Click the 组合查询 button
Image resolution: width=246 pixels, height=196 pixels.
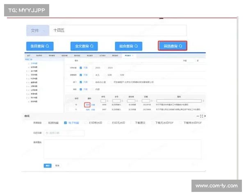pos(129,46)
